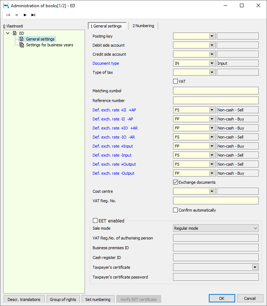
Task: Collapse the ED tree node
Action: point(8,33)
